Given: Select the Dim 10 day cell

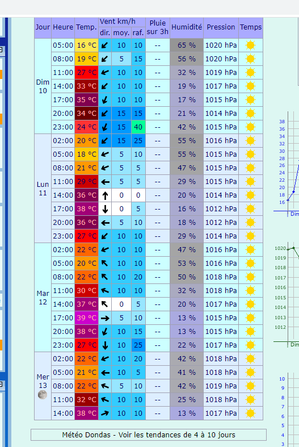Looking at the screenshot, I should pyautogui.click(x=43, y=86).
